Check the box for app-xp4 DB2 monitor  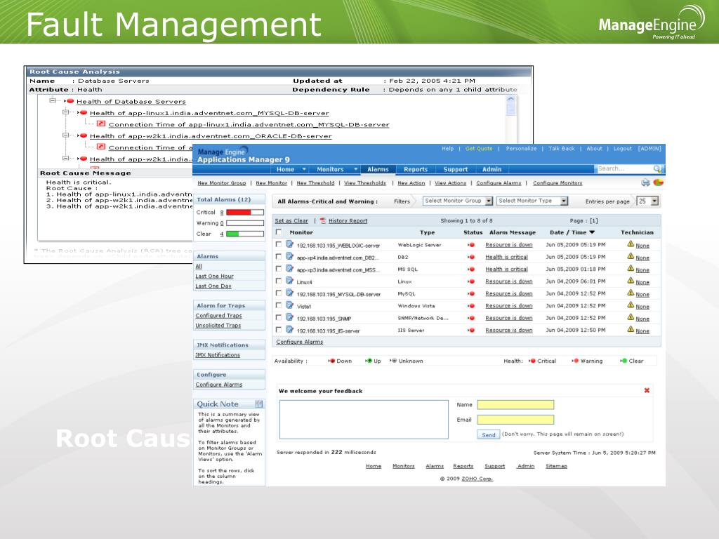(x=278, y=257)
